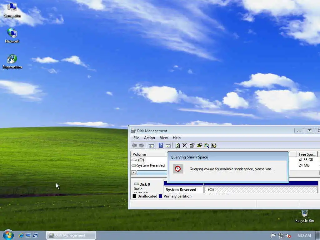Click the red clock icon in Querying dialog
This screenshot has width=320, height=240.
178,169
